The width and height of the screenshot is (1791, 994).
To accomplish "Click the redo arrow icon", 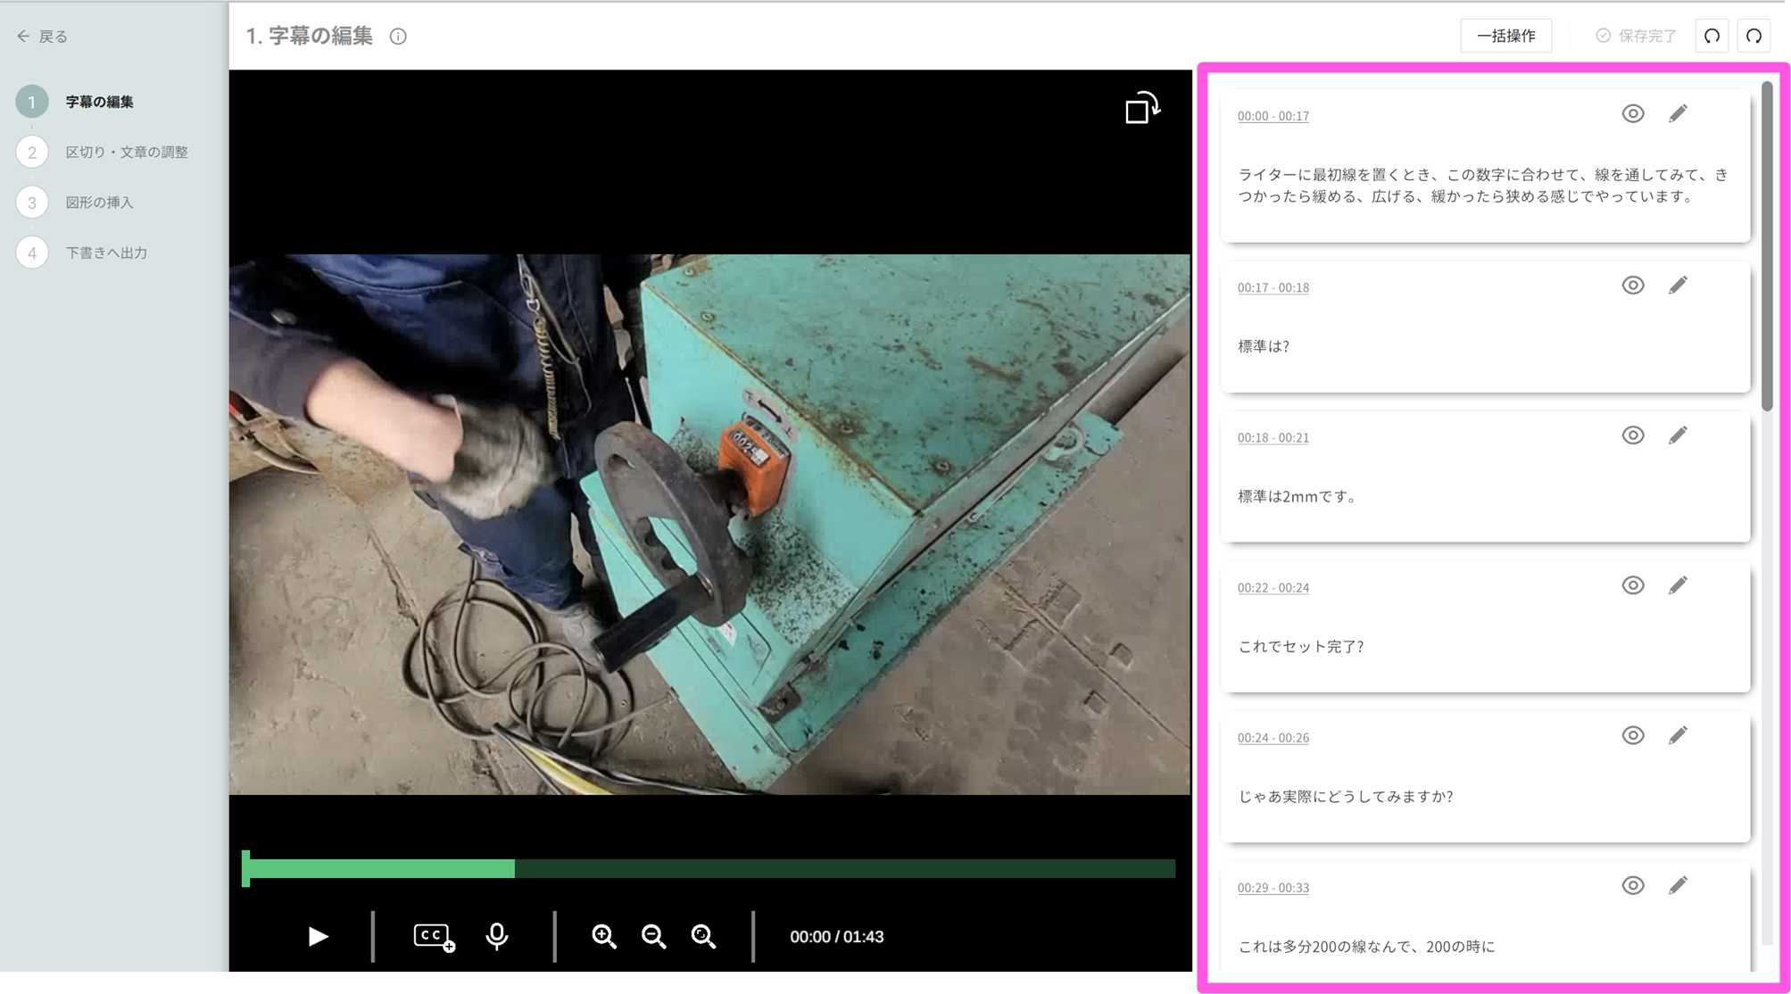I will click(1754, 36).
